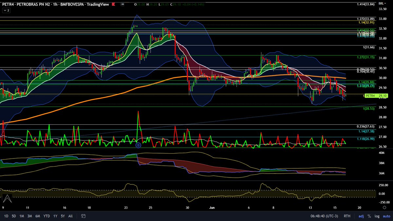Click date 20 on the time axis
The height and width of the screenshot is (221, 393).
click(359, 207)
